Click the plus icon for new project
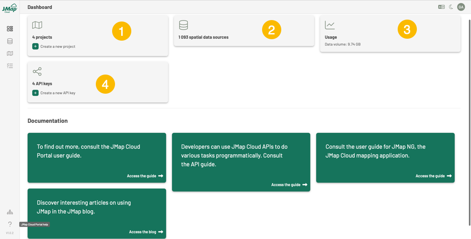 35,46
